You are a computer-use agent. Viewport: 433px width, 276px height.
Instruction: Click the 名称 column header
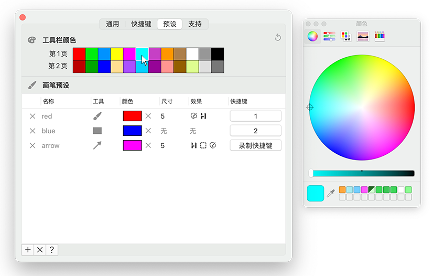point(48,101)
